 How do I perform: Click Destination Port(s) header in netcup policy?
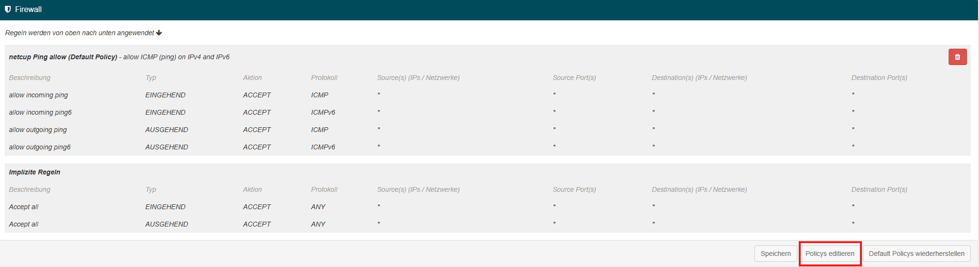(879, 78)
